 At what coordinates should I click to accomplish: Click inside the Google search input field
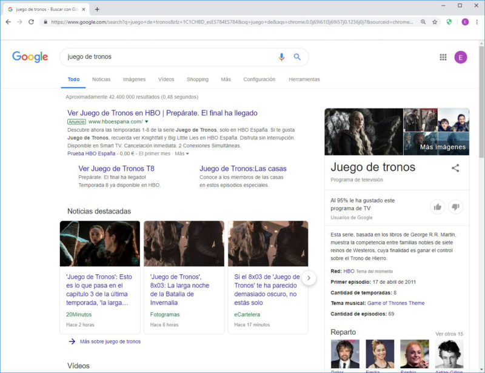pyautogui.click(x=170, y=57)
